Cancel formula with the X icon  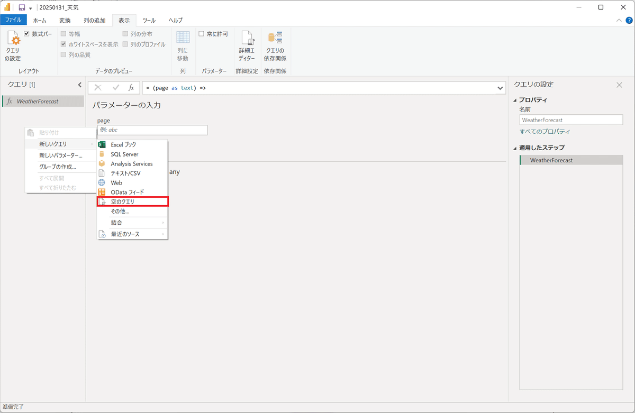[98, 88]
